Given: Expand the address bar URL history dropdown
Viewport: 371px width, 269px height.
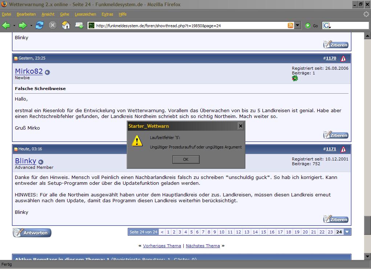Looking at the screenshot, I should [x=298, y=25].
